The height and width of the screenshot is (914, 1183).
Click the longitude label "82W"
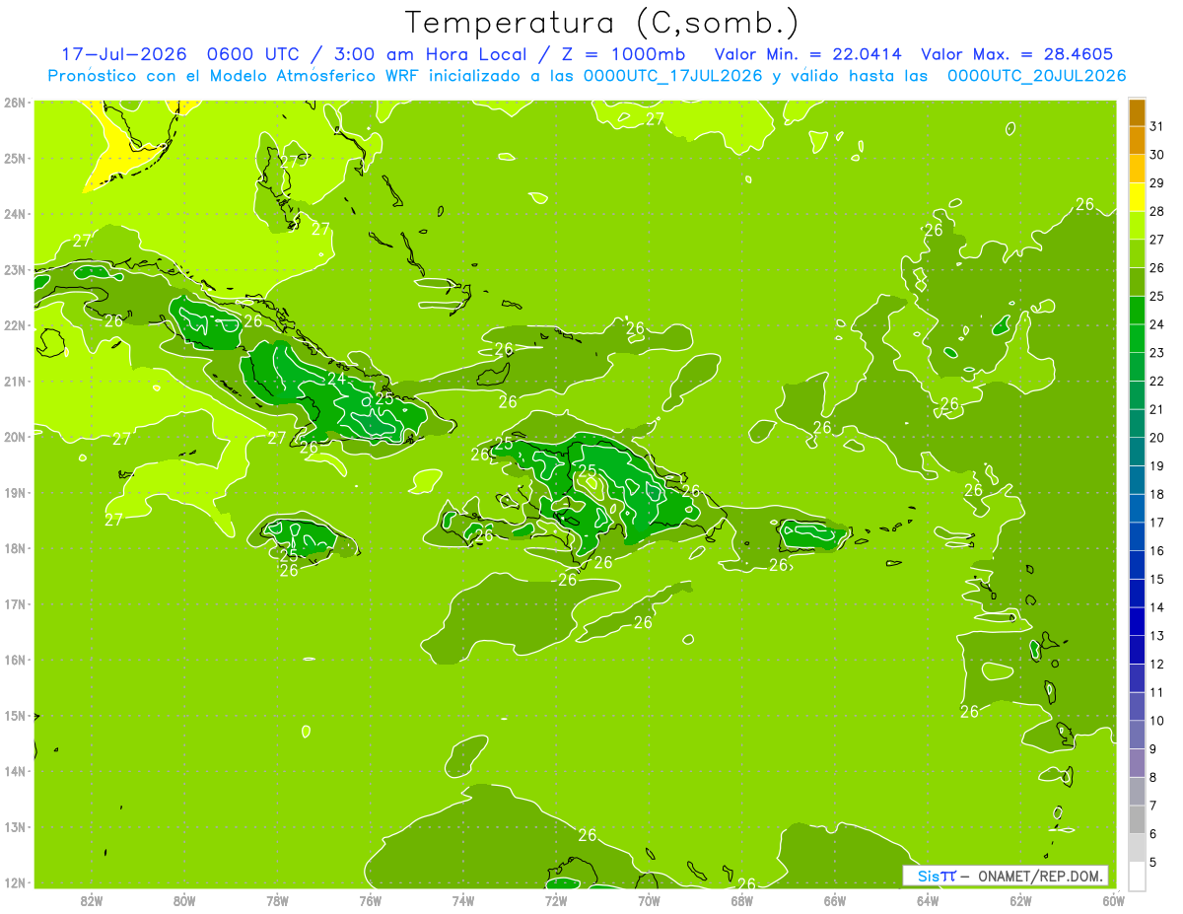(92, 900)
